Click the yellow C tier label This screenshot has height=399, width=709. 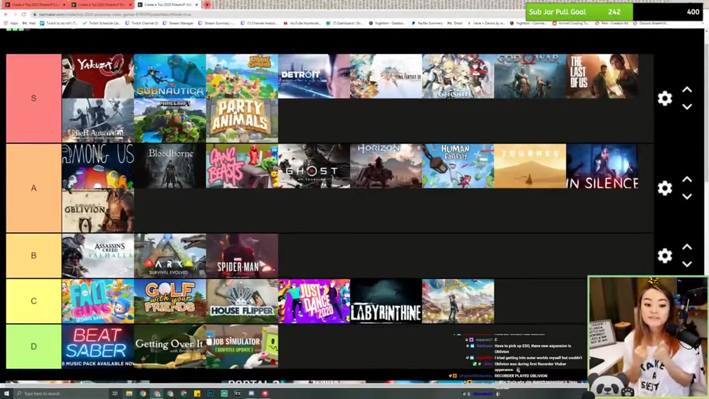(x=34, y=301)
